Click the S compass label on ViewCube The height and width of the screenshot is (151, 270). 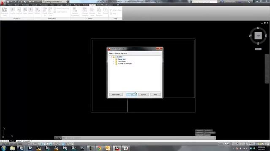pyautogui.click(x=258, y=44)
